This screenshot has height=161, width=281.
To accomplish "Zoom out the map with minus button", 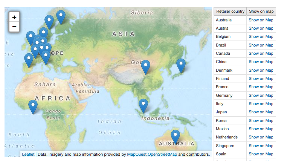I will tap(14, 27).
